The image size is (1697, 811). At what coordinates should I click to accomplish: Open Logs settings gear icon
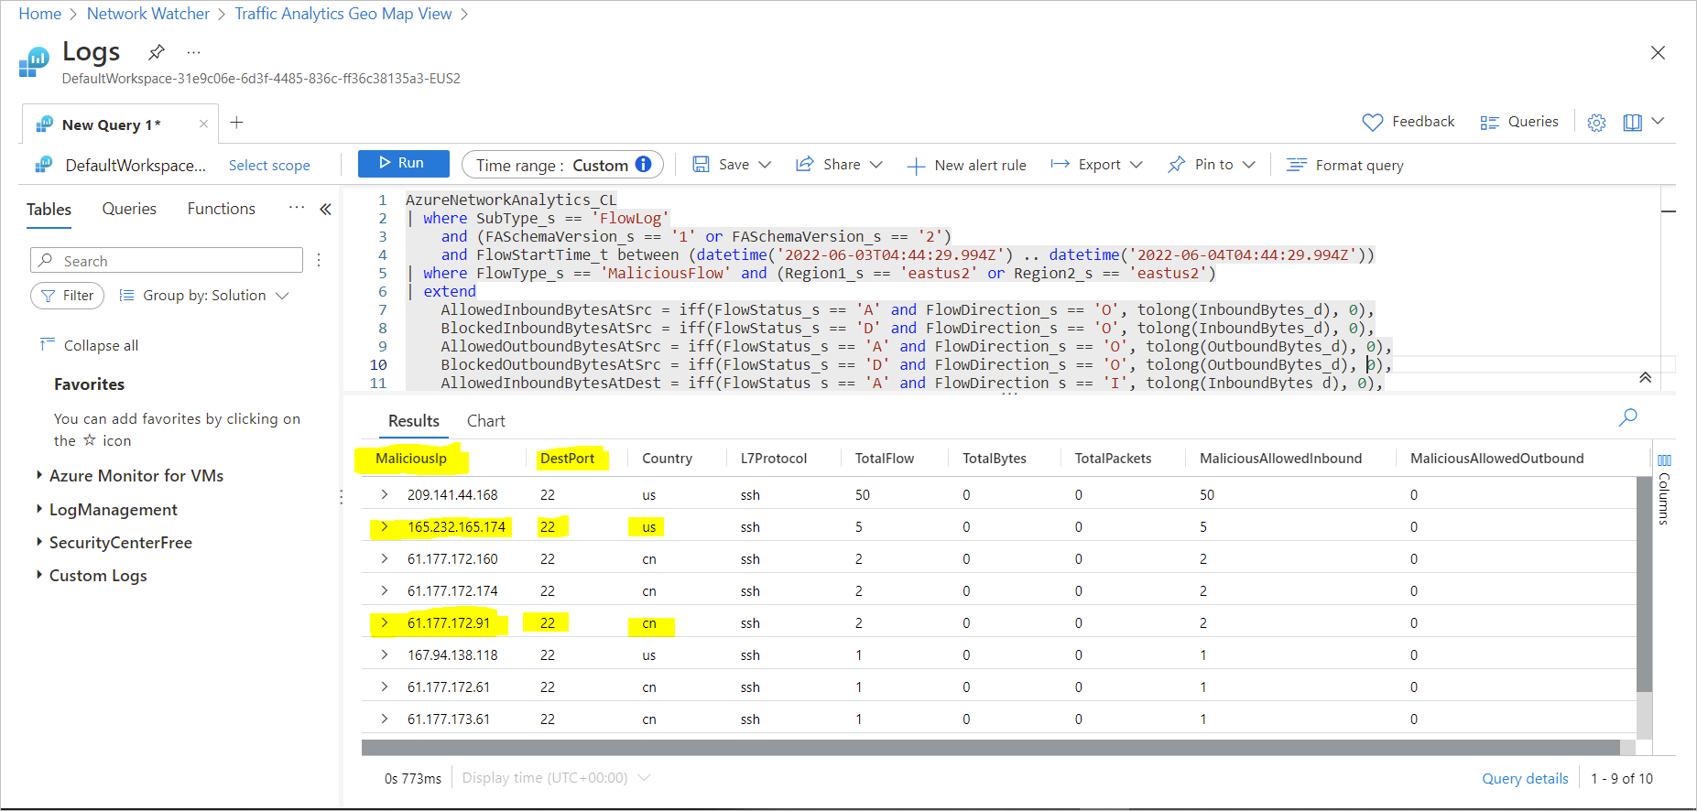tap(1596, 123)
